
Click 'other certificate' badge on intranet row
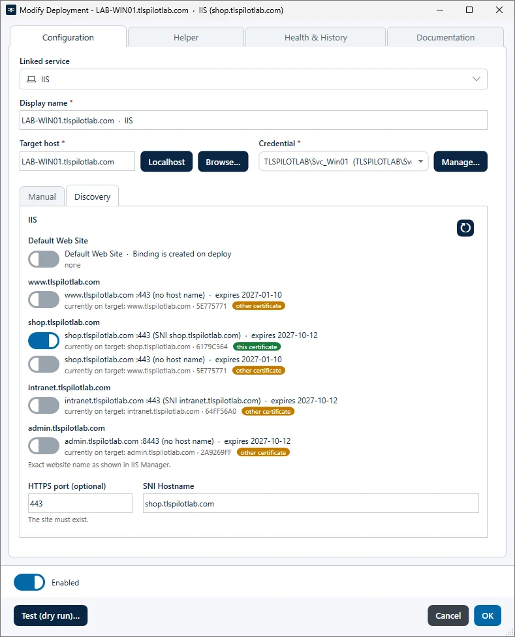(x=268, y=412)
